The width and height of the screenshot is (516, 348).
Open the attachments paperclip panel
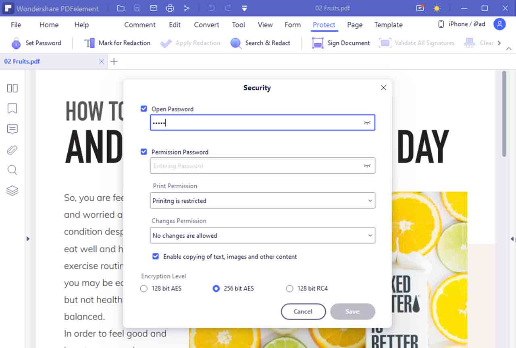tap(12, 150)
